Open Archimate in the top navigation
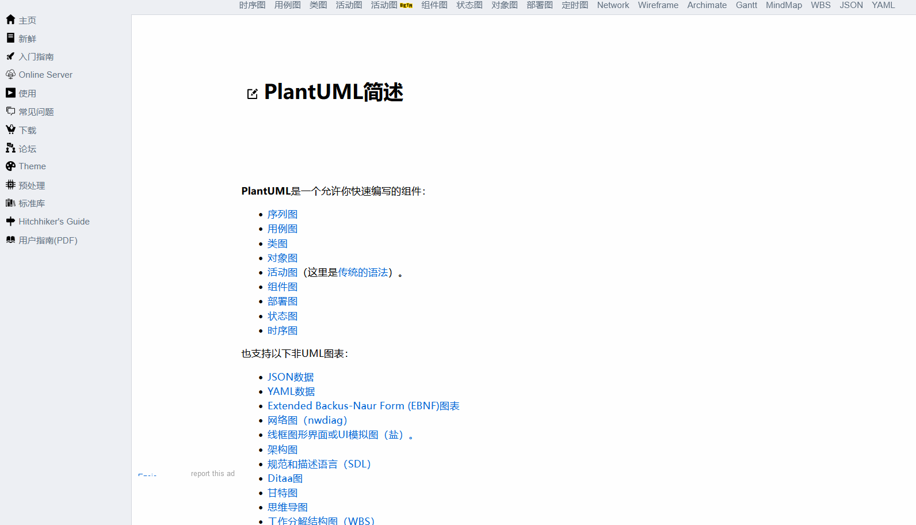Screen dimensions: 916x525 point(707,5)
